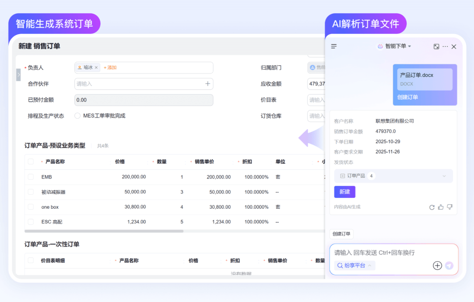474x302 pixels.
Task: Expand the AI panel to fullscreen
Action: click(x=436, y=46)
